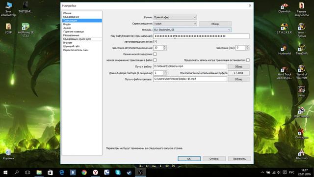Open the samp desktop shortcut

(x=302, y=91)
